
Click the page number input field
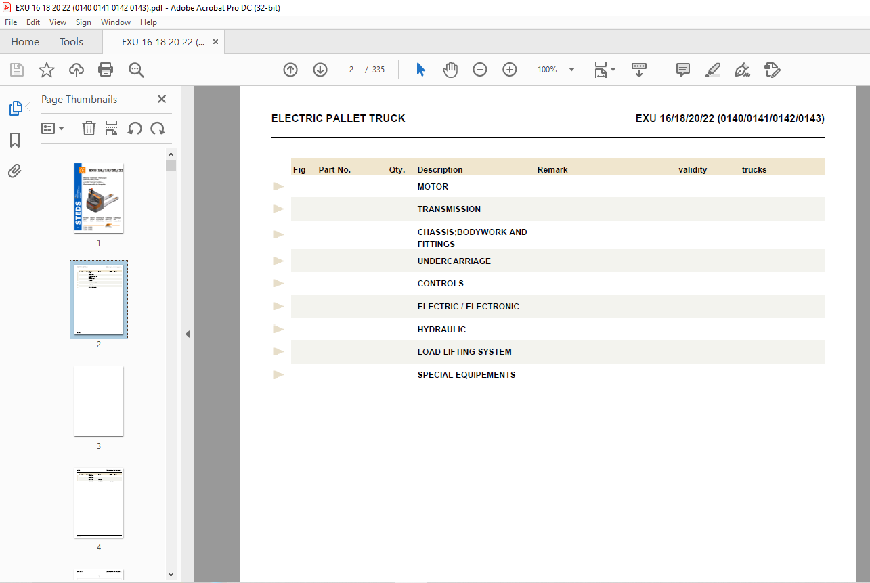[x=351, y=70]
